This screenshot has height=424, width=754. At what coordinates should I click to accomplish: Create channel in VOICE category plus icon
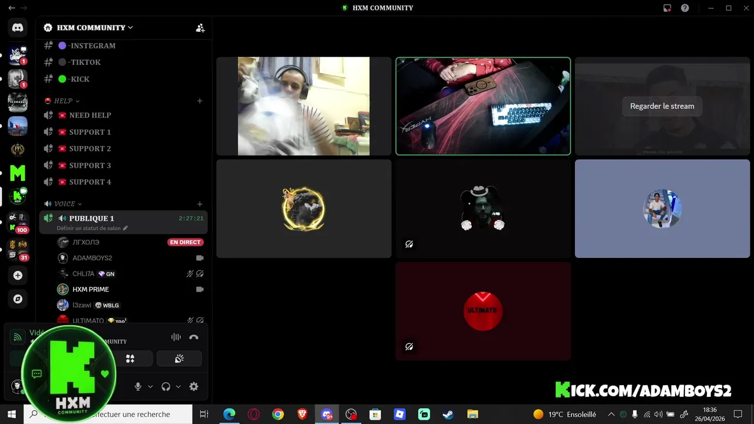pyautogui.click(x=200, y=204)
